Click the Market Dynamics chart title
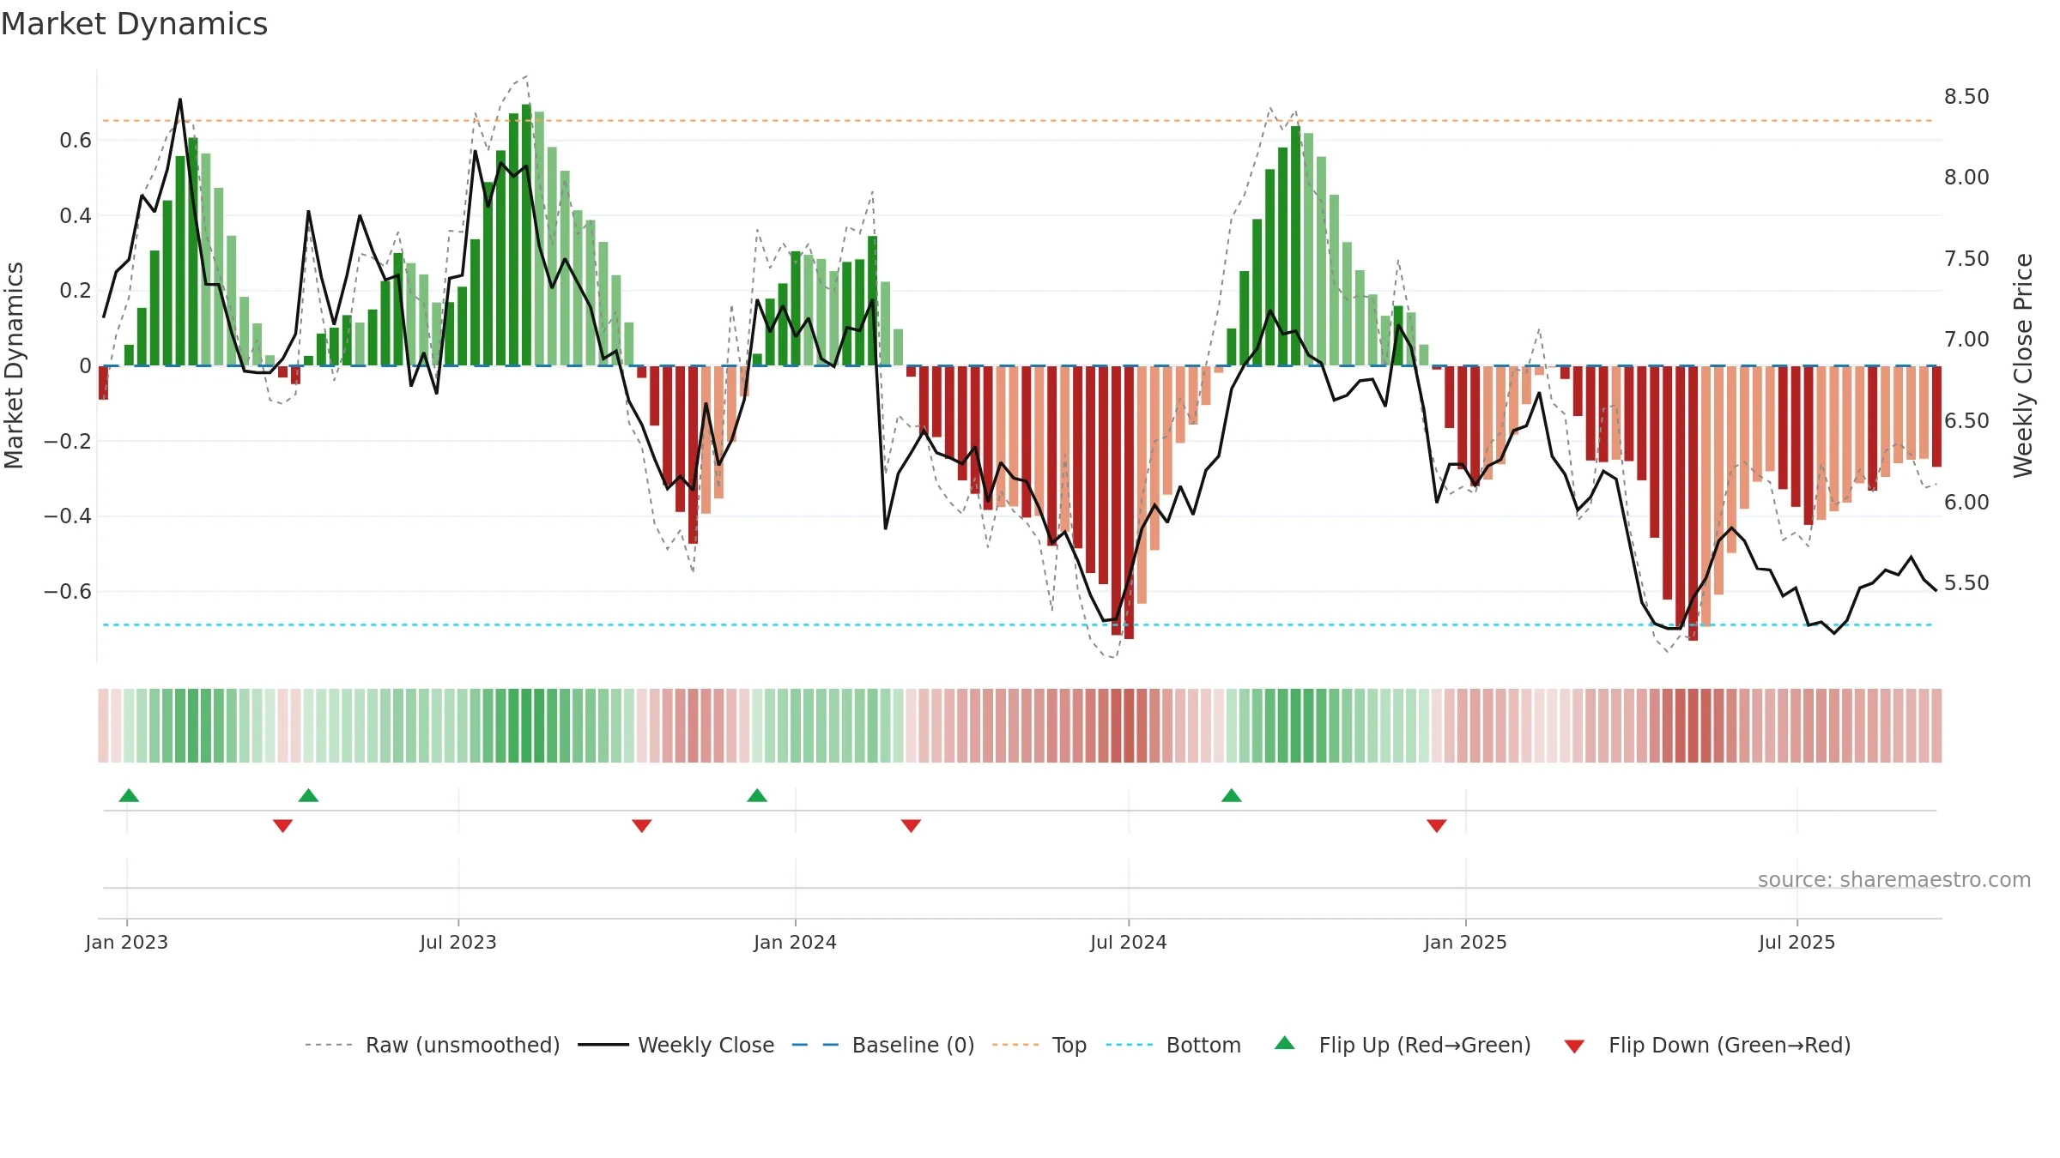Image resolution: width=2060 pixels, height=1158 pixels. click(134, 24)
